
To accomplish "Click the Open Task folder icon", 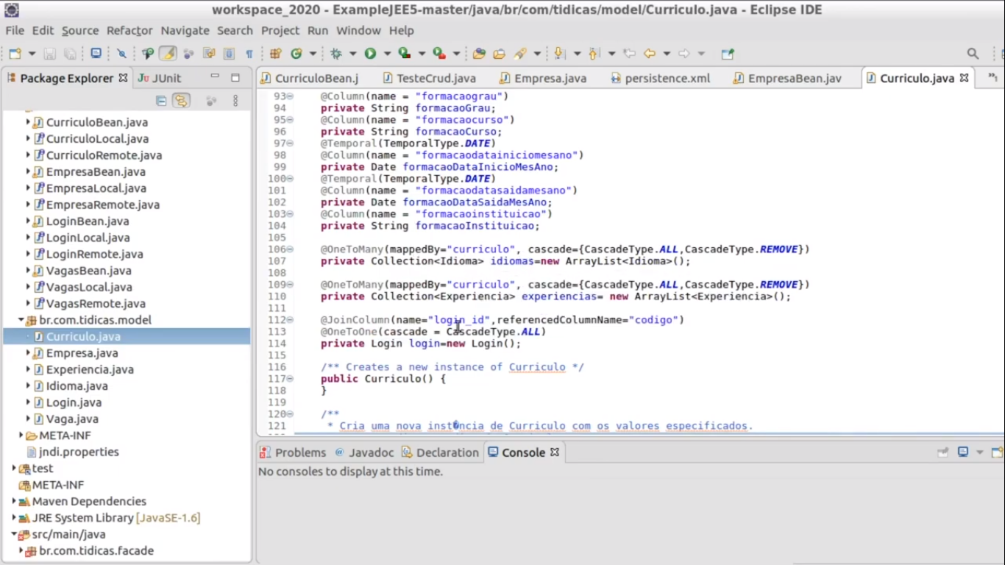I will (500, 54).
